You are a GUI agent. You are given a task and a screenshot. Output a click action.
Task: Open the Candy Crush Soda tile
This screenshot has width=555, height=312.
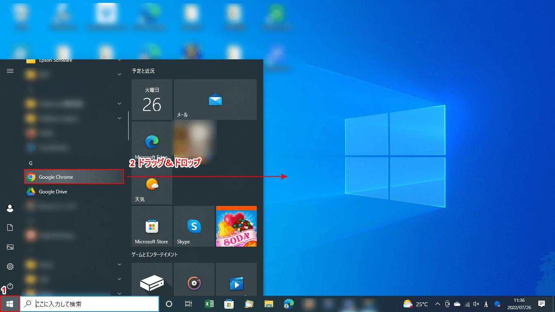(236, 226)
